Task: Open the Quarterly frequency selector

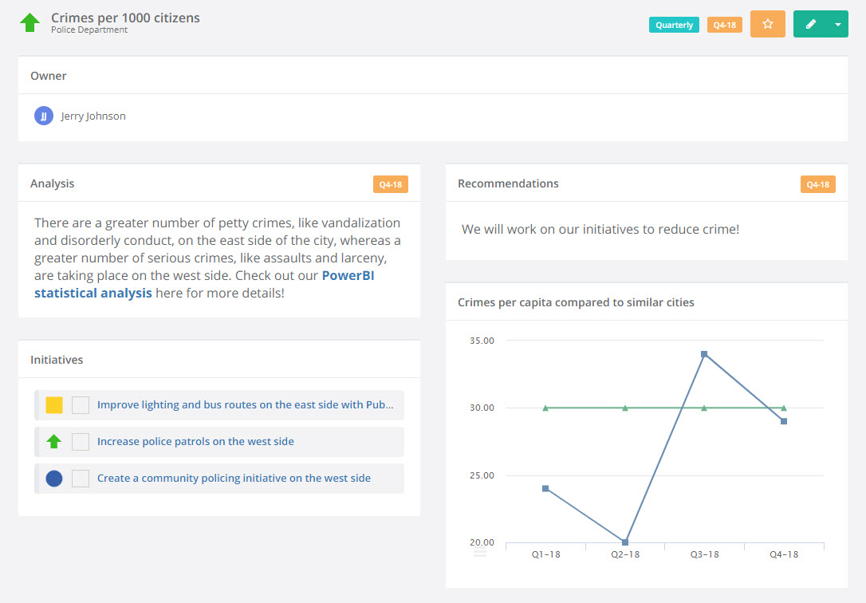Action: 674,25
